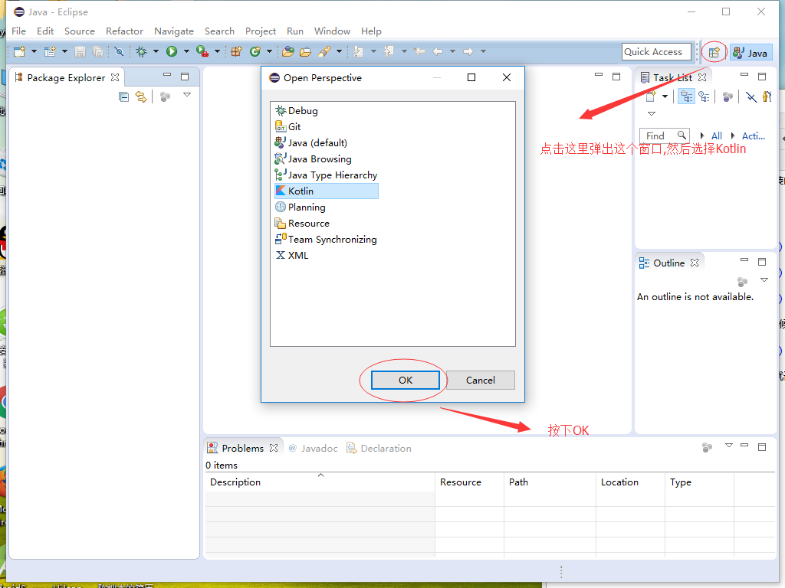Open the Refactor menu
785x588 pixels.
(125, 31)
